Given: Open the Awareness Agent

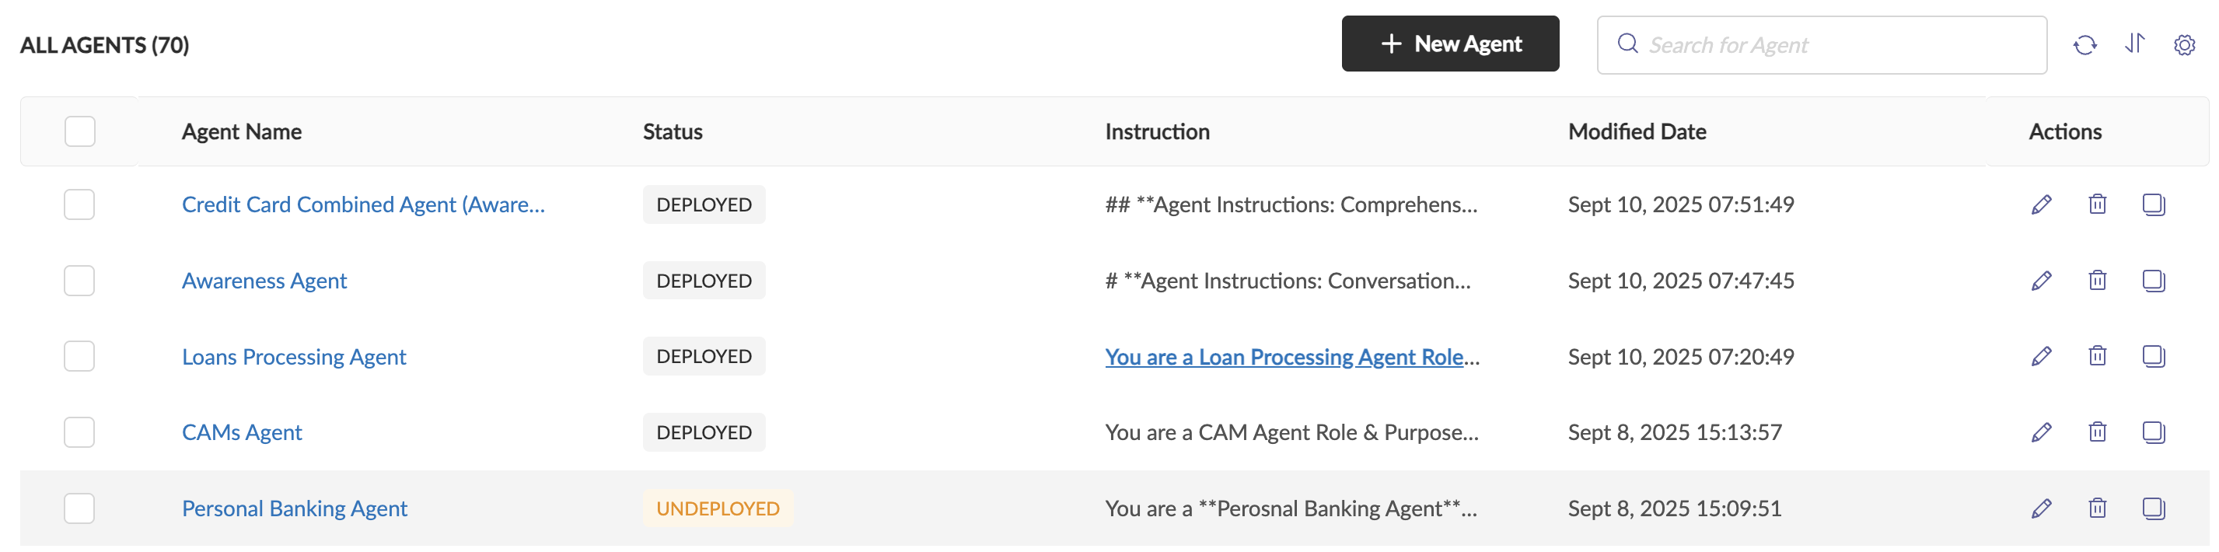Looking at the screenshot, I should [x=264, y=280].
